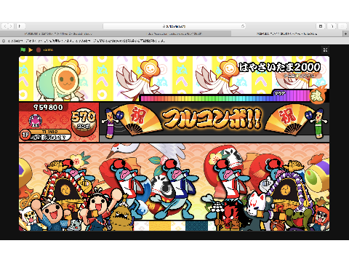Click the orange play triangle icon
The width and height of the screenshot is (349, 262).
click(31, 49)
